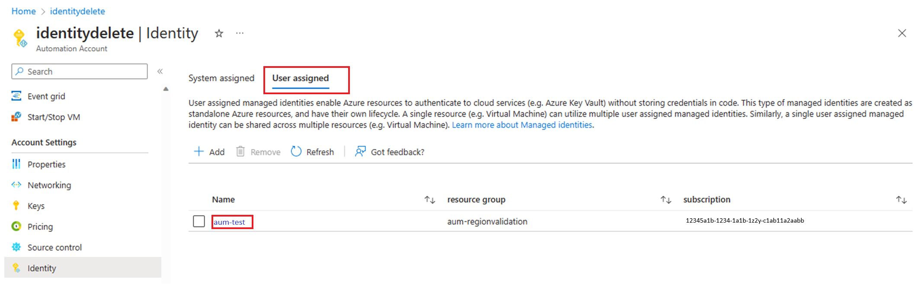Image resolution: width=916 pixels, height=287 pixels.
Task: Open identitydelete breadcrumb link
Action: coord(77,11)
